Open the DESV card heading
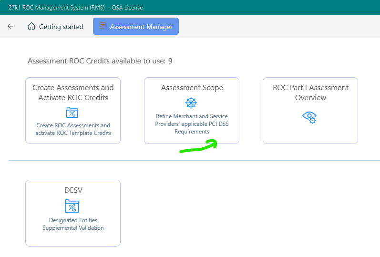This screenshot has height=257, width=380. 73,190
